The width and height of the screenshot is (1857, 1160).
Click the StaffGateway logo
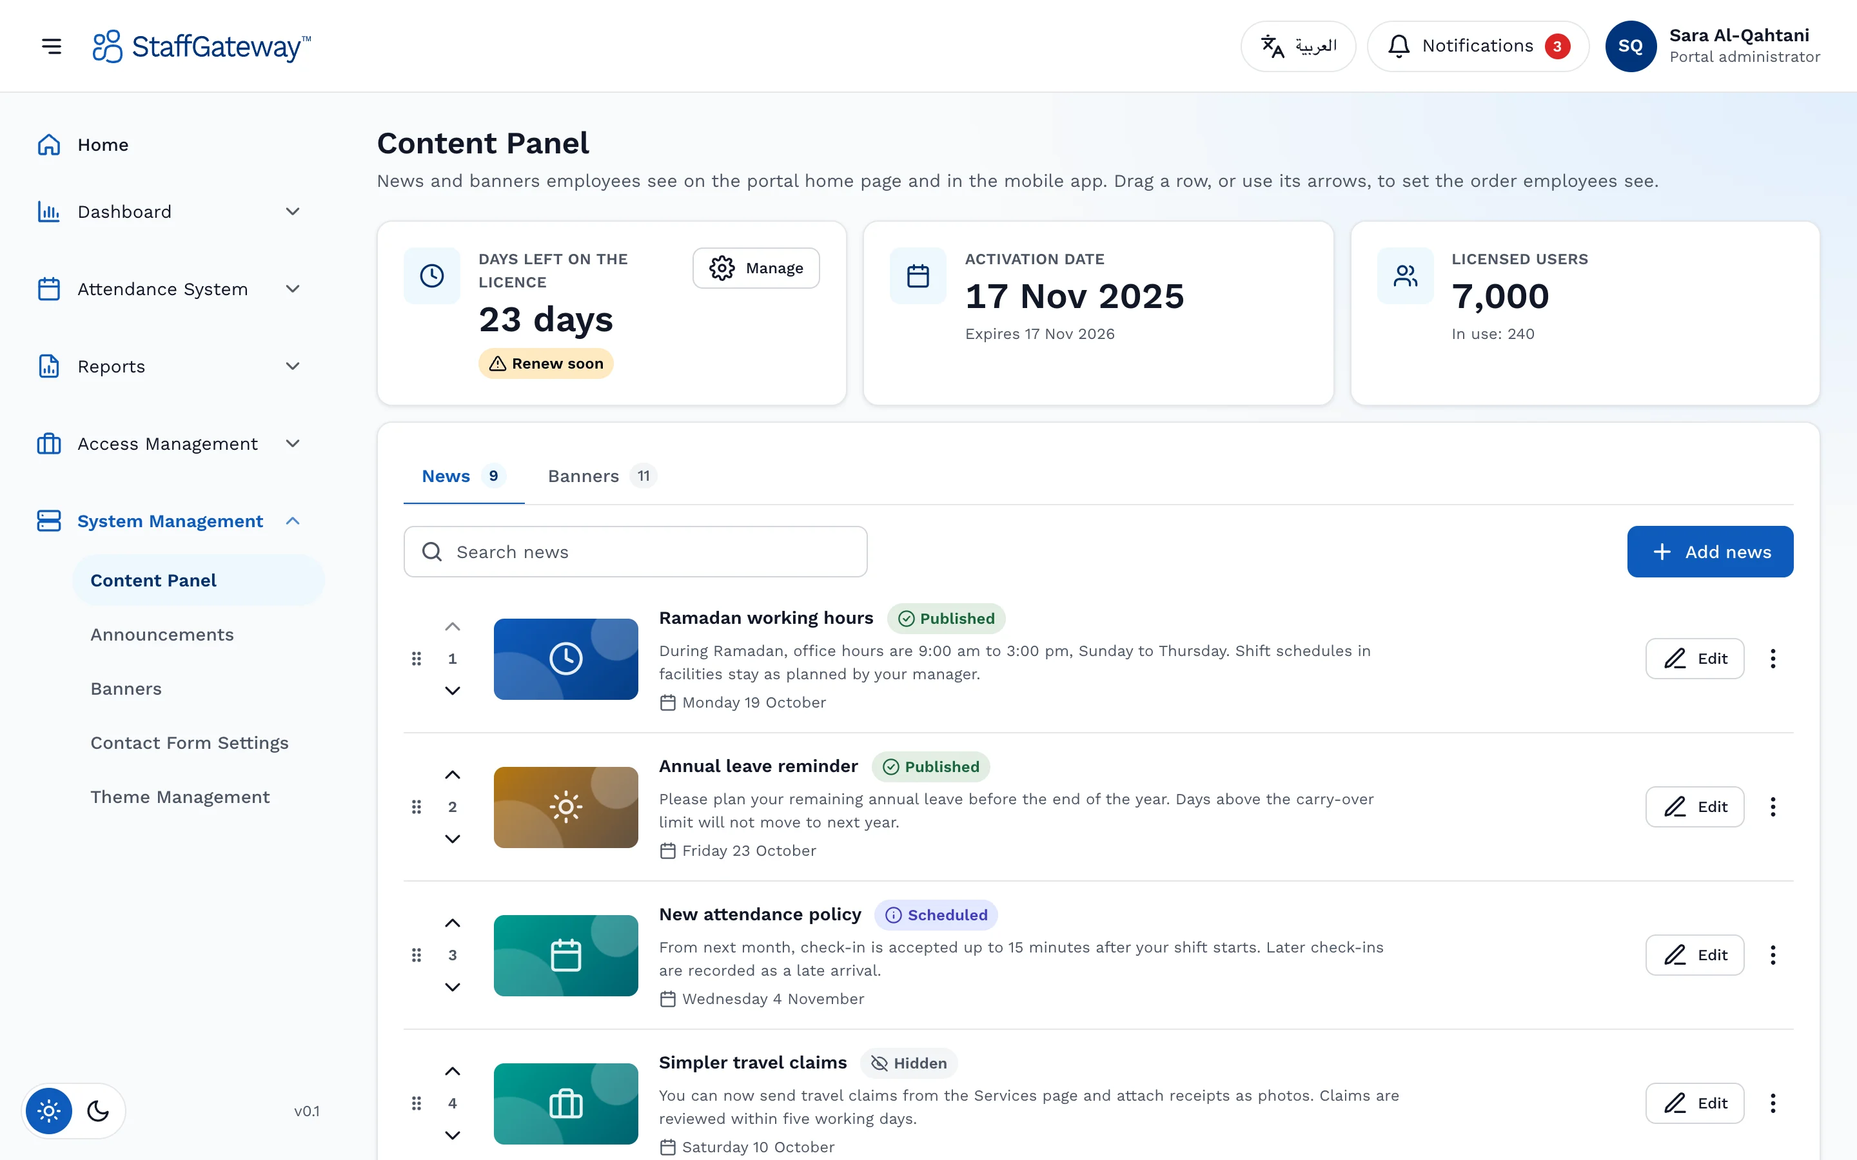(201, 46)
